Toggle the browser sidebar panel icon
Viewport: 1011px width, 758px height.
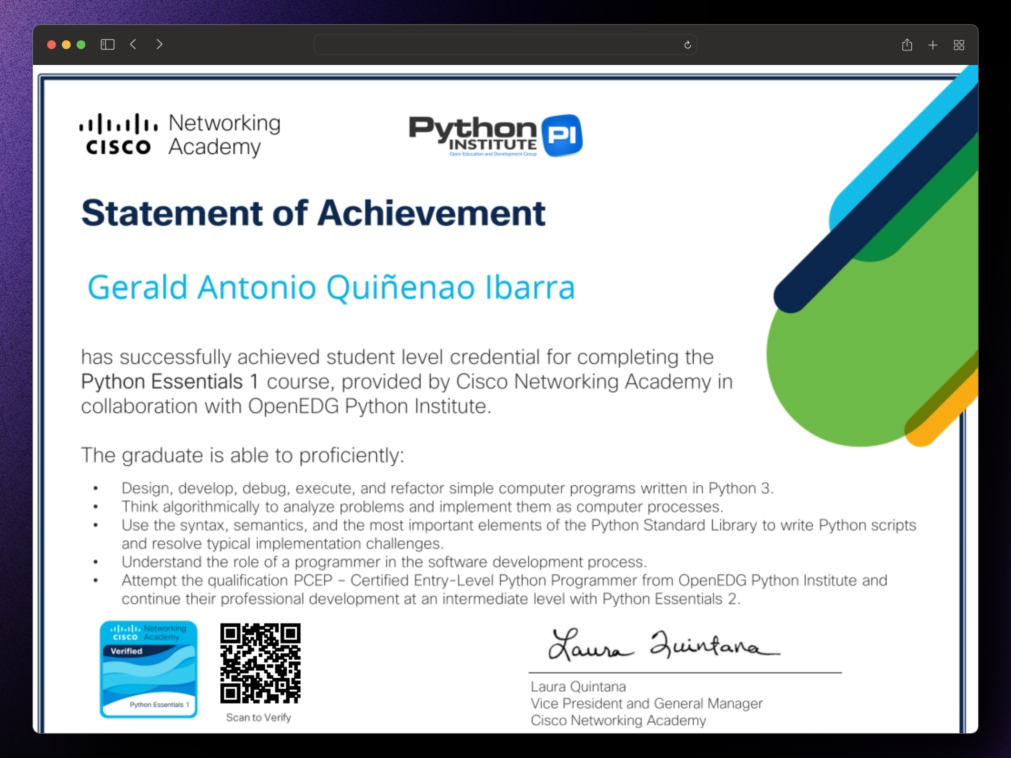tap(107, 44)
